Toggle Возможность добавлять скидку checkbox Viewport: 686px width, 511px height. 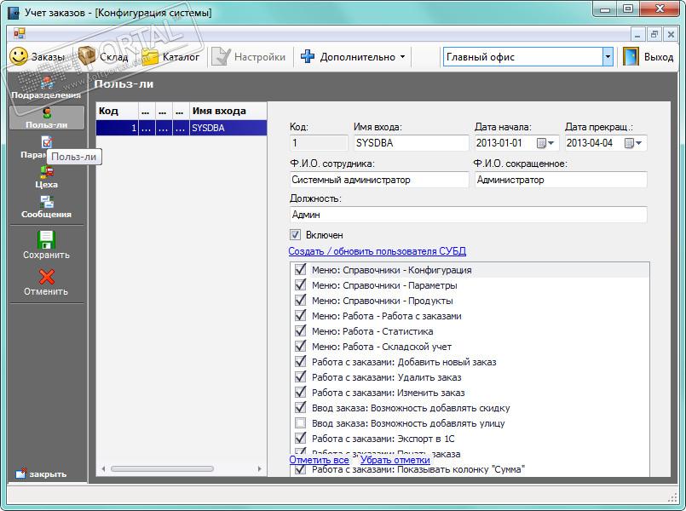coord(301,407)
